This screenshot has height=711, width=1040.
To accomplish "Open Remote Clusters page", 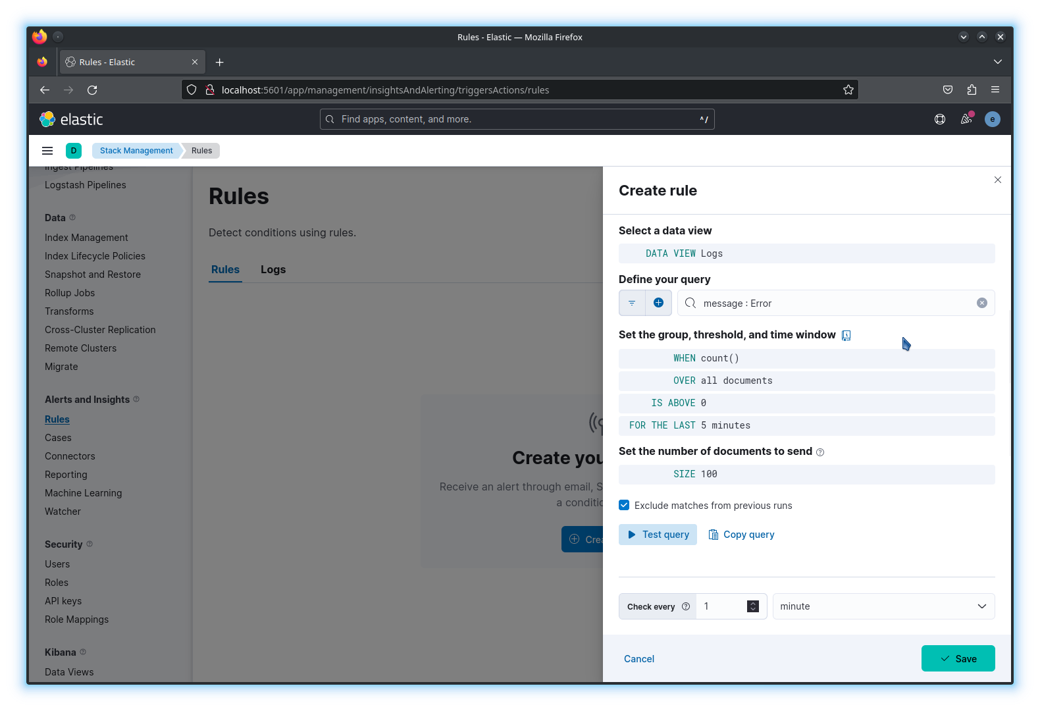I will [x=80, y=348].
